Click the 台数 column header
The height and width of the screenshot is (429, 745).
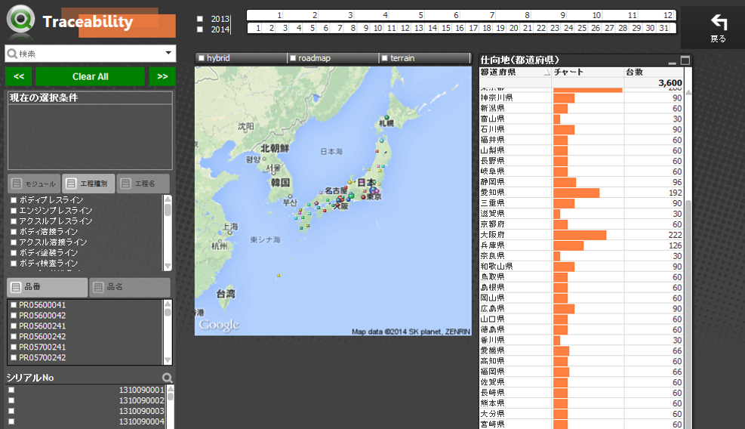[654, 73]
